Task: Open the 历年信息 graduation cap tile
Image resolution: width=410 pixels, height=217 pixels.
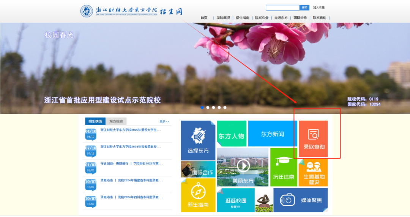Action: pos(284,167)
